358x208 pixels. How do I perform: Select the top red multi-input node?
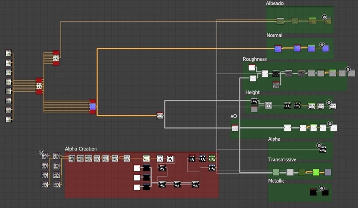[56, 57]
